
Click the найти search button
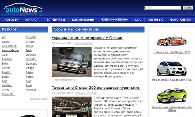pyautogui.click(x=188, y=8)
